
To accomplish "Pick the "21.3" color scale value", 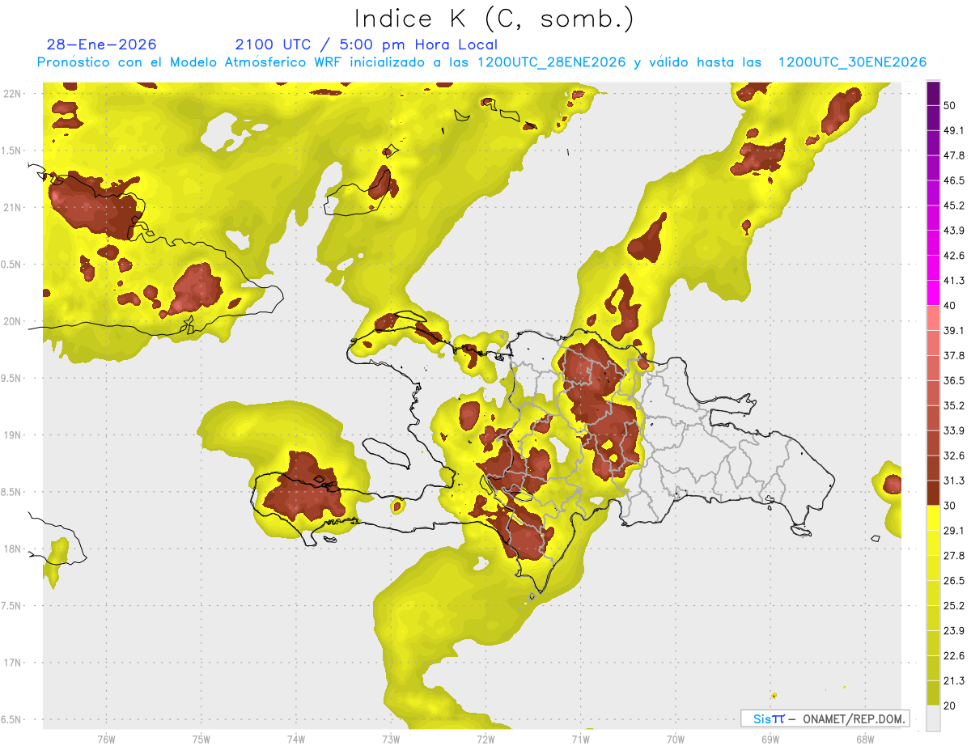I will click(x=954, y=680).
